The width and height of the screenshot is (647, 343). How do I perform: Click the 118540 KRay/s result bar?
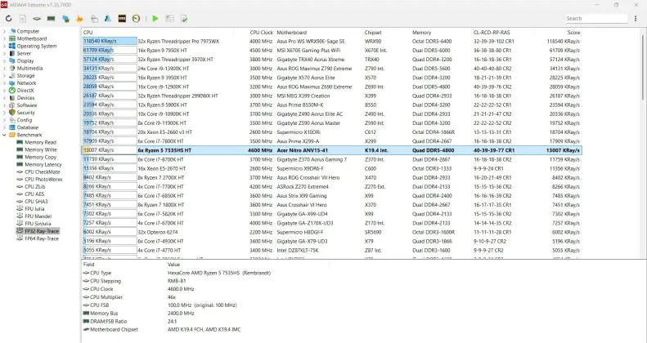point(110,41)
